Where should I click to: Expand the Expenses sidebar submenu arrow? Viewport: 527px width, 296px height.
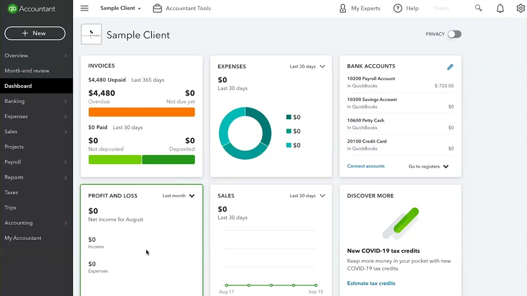point(65,116)
